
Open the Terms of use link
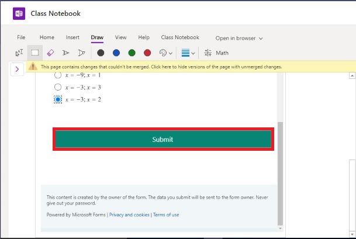(x=166, y=214)
